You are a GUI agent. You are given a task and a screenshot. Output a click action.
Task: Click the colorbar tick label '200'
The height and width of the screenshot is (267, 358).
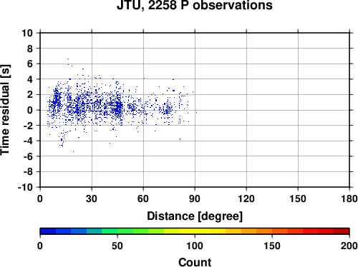tap(349, 246)
